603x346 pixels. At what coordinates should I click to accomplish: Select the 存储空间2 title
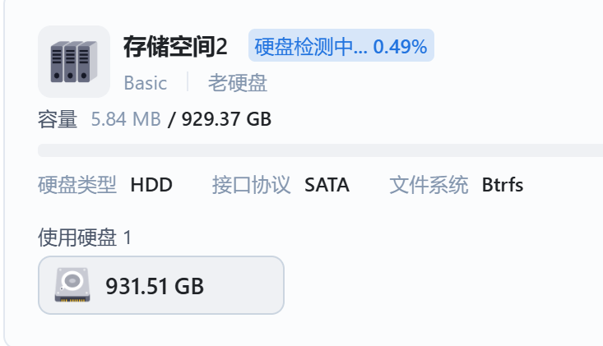coord(174,47)
